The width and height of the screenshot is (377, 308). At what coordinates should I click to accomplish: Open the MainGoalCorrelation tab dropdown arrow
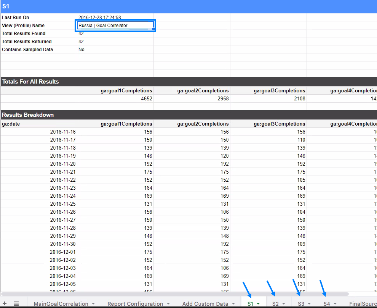tap(93, 304)
